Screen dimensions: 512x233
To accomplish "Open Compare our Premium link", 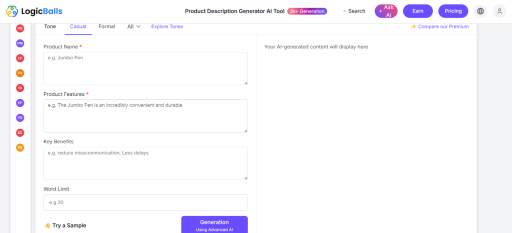I will [x=439, y=27].
